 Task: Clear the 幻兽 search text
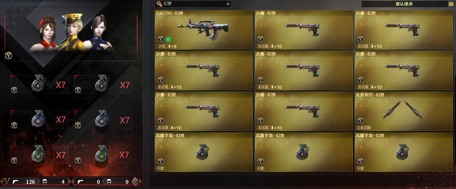[228, 4]
